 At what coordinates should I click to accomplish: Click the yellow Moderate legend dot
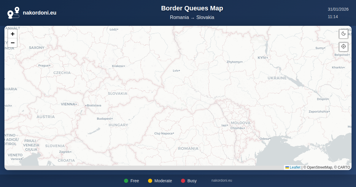(x=150, y=181)
